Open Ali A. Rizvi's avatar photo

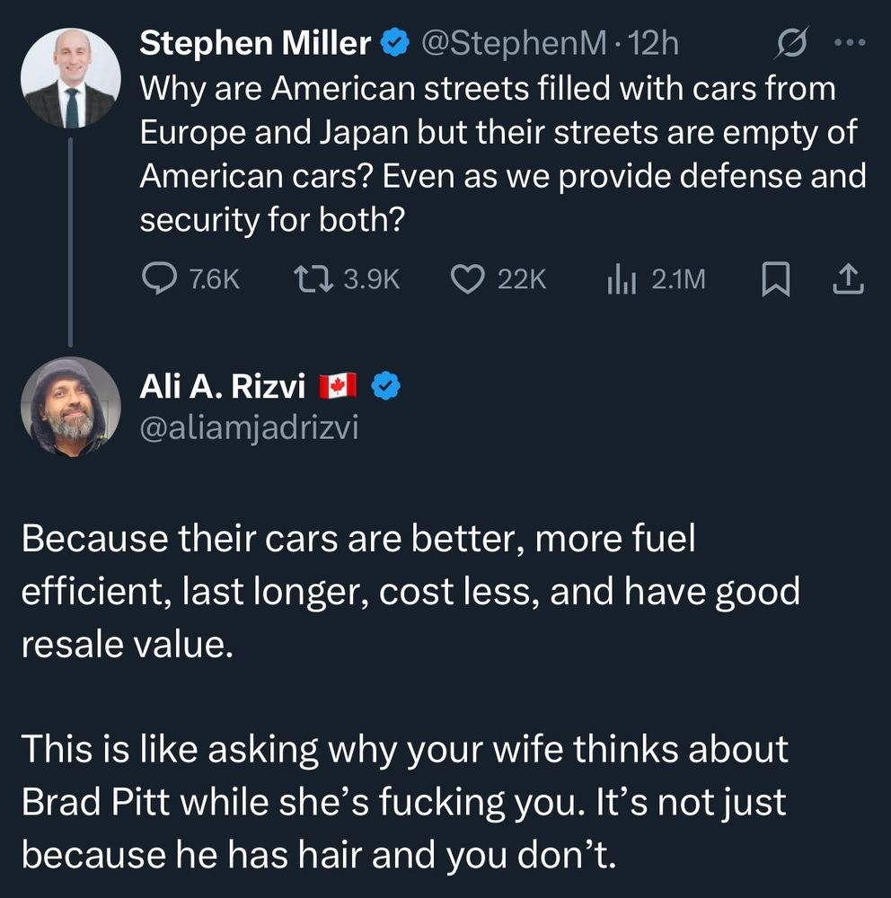point(70,406)
